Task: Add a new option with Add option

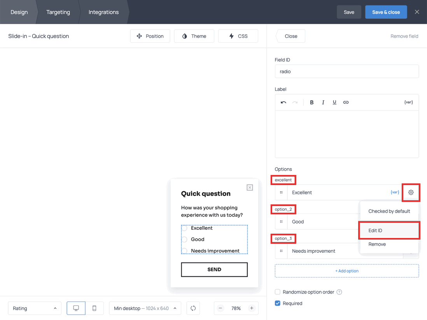Action: [346, 271]
